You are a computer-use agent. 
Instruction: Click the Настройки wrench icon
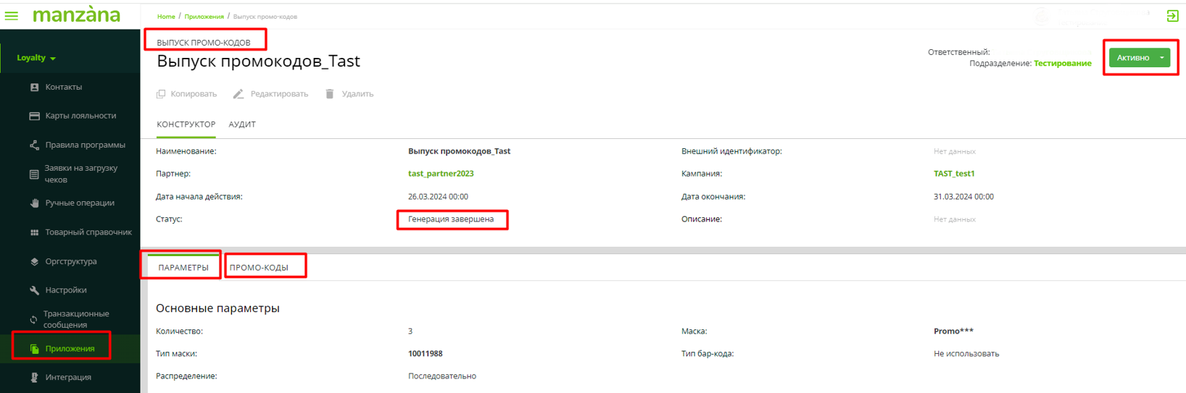tap(34, 290)
